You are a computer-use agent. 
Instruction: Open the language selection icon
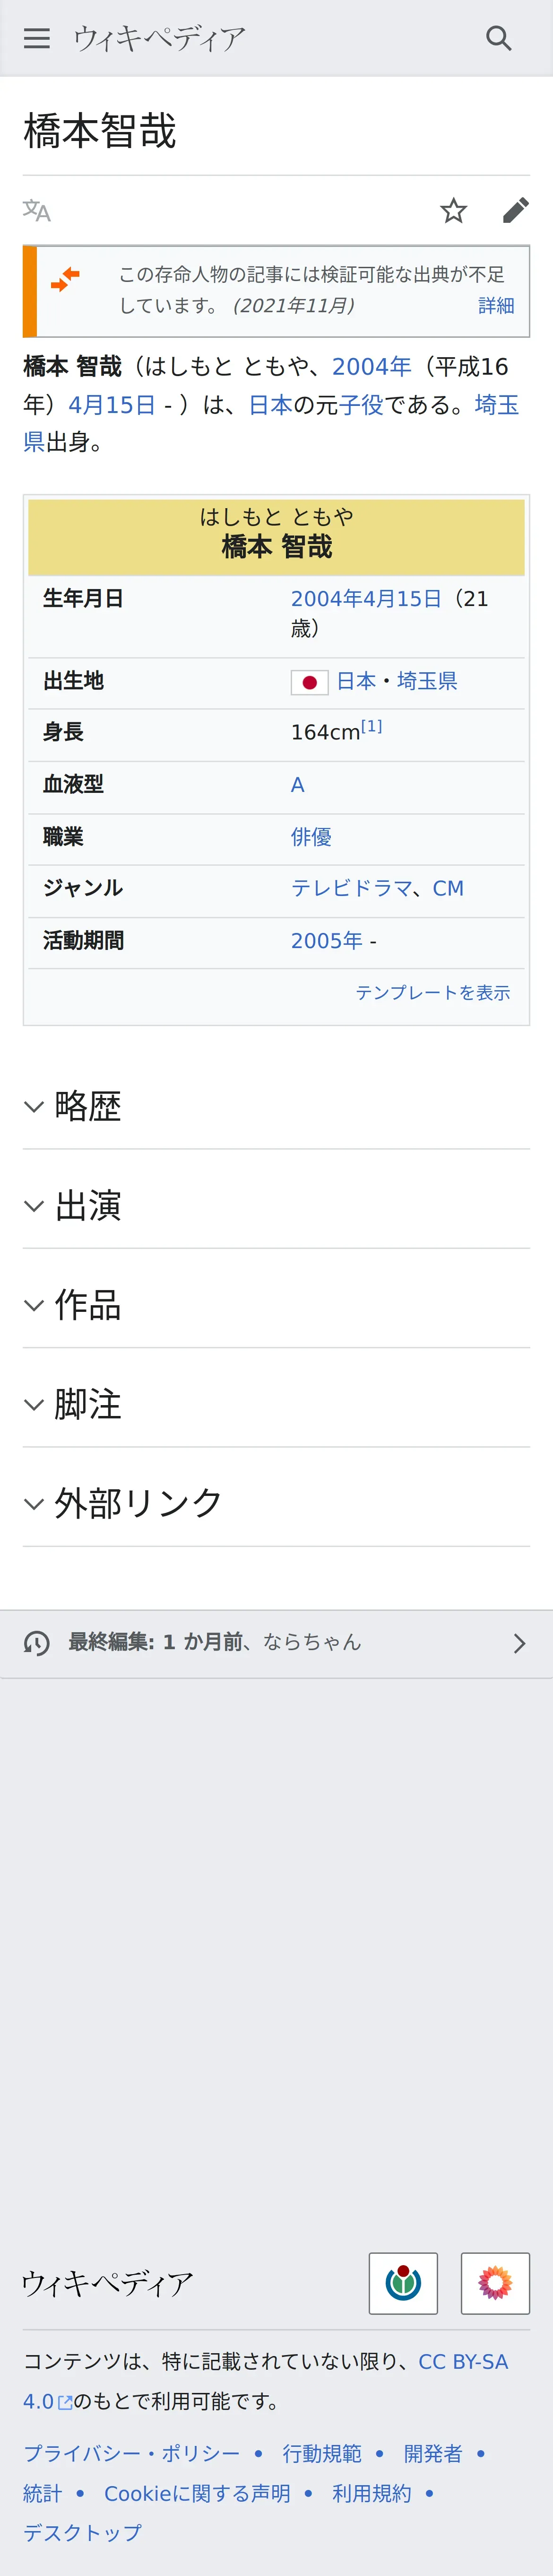coord(37,210)
